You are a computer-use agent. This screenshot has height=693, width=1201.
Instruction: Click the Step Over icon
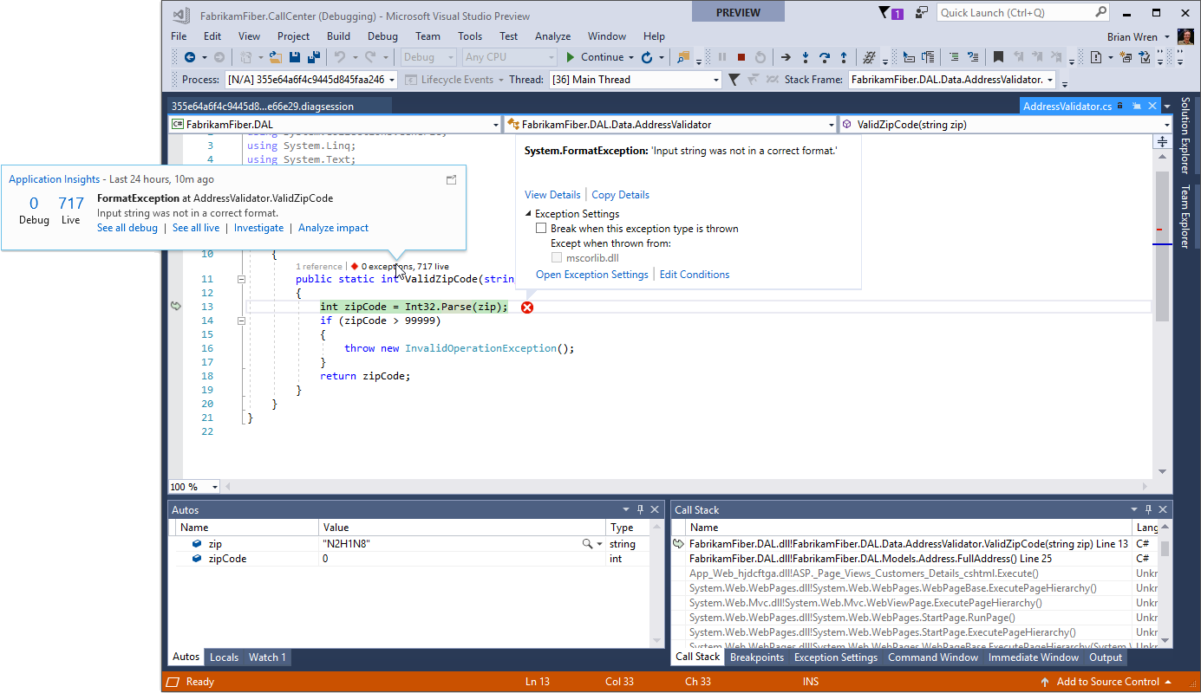pos(825,57)
